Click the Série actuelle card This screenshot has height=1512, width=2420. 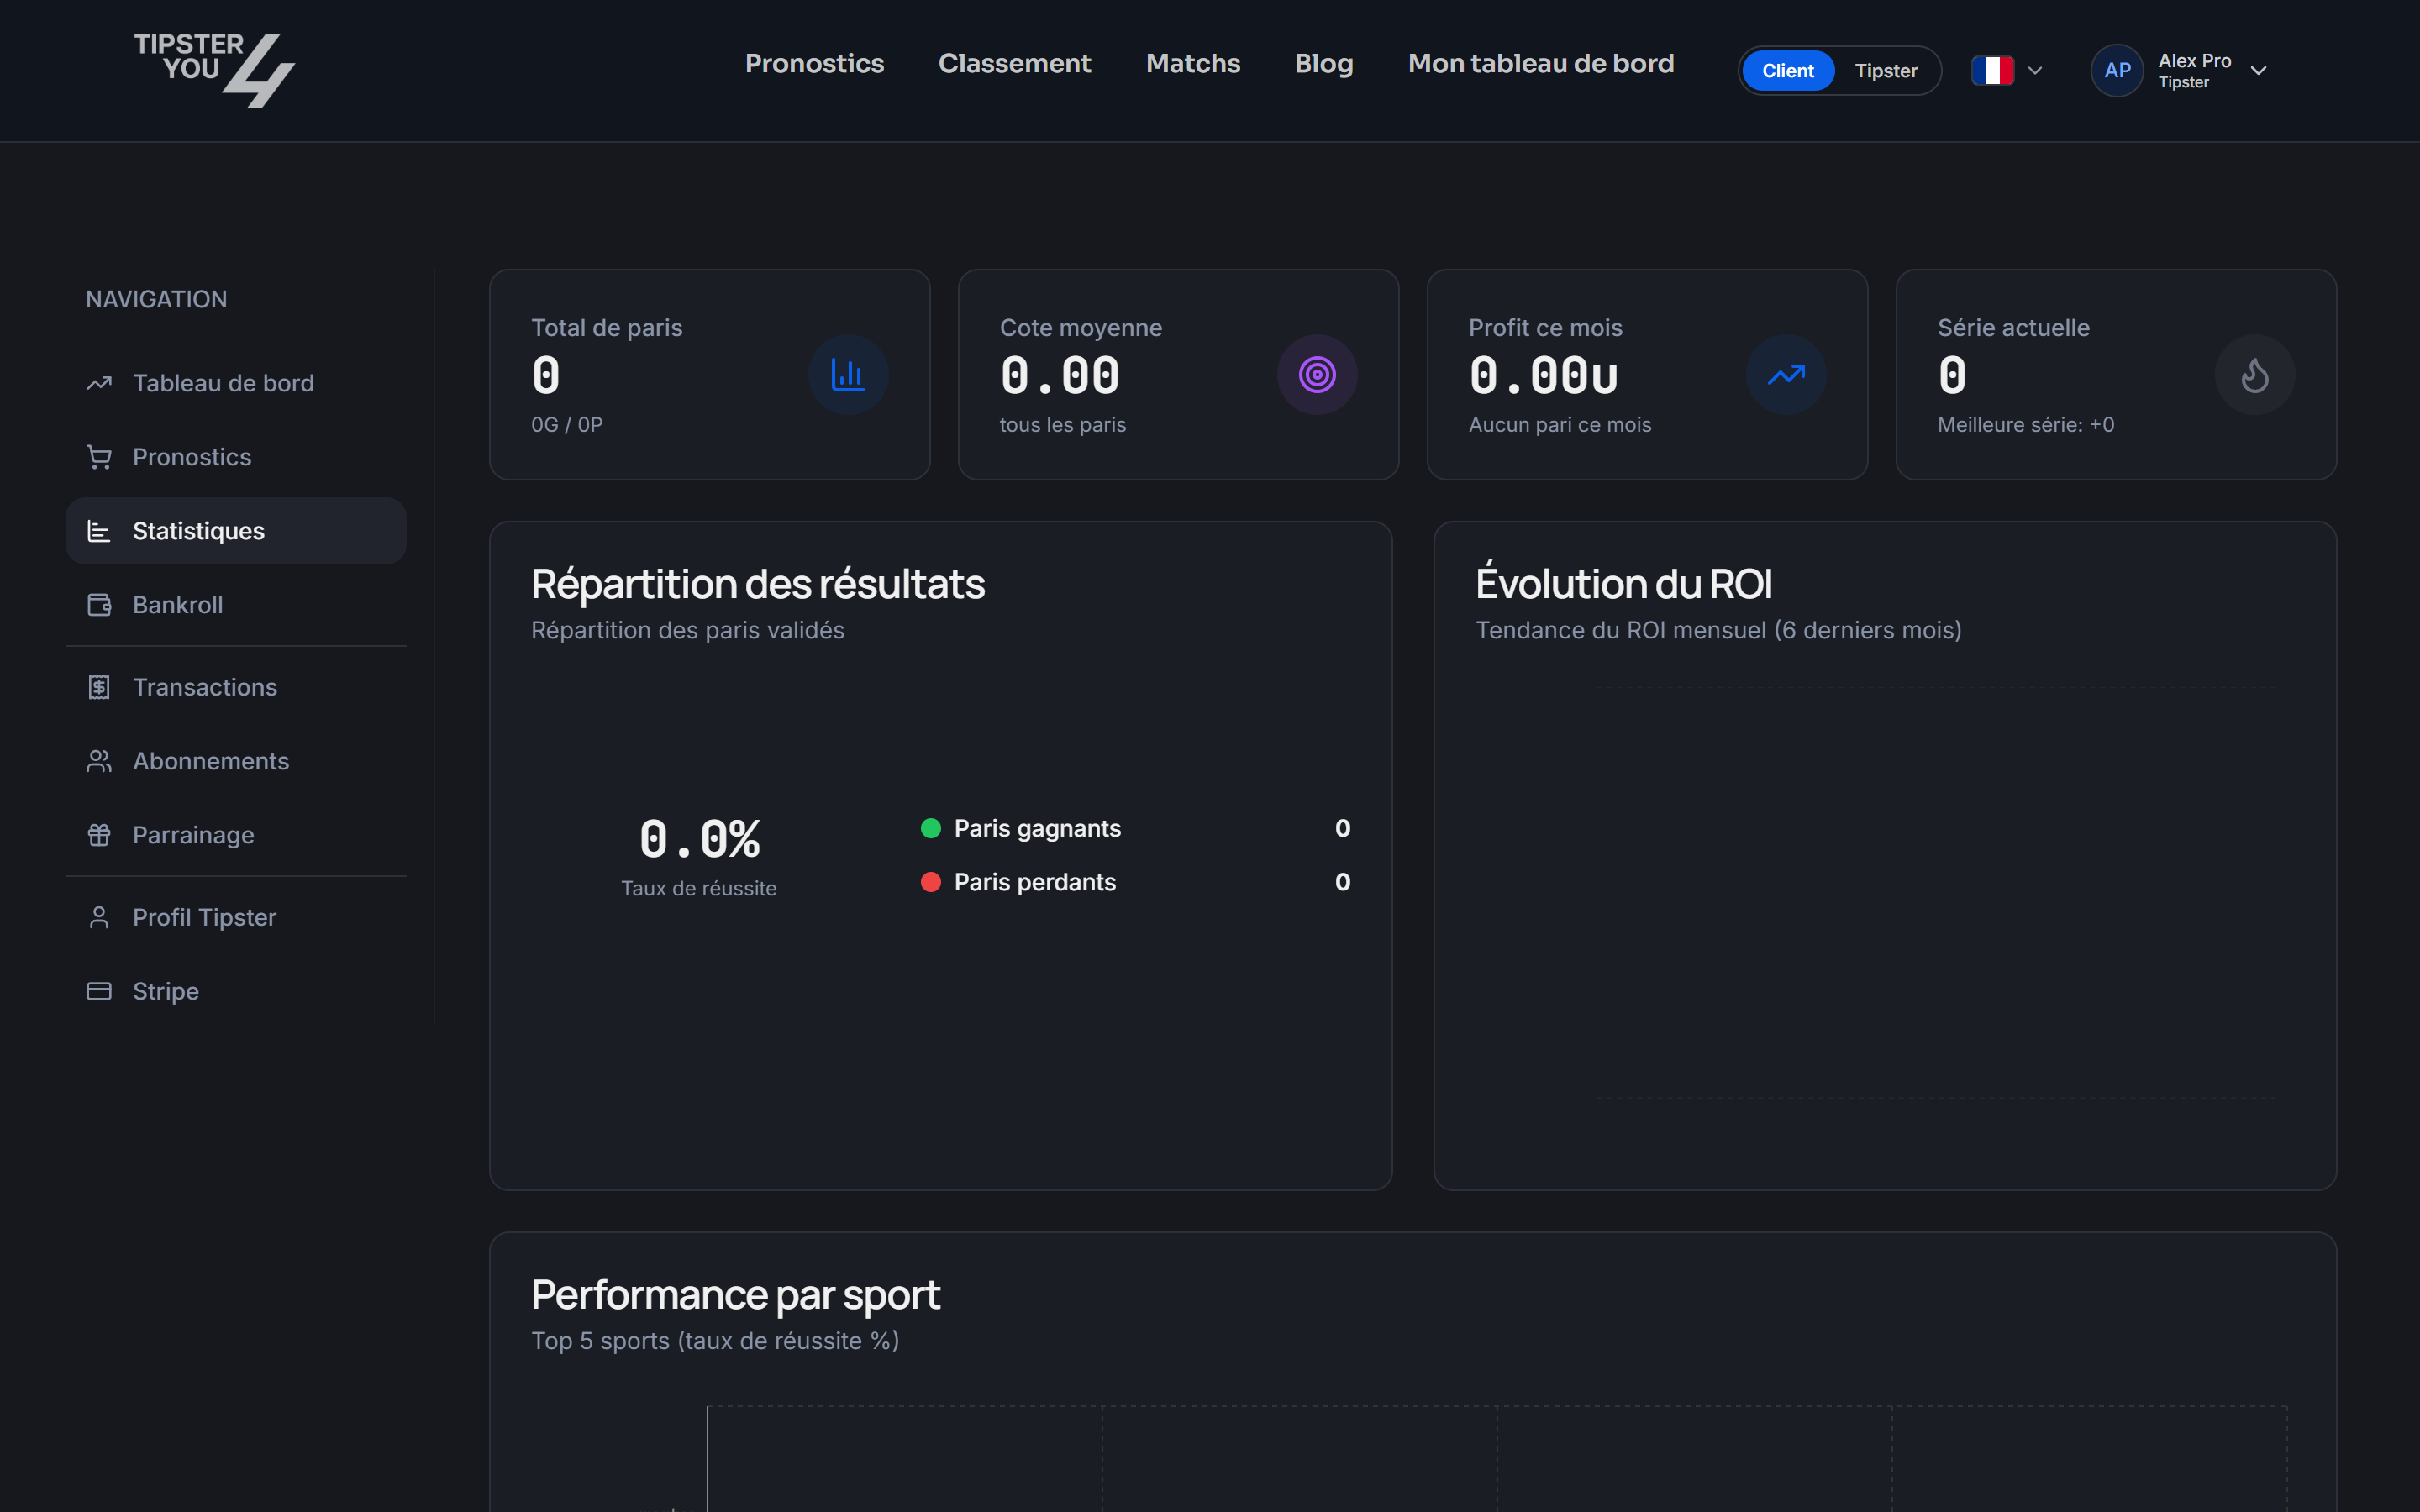pos(2116,375)
